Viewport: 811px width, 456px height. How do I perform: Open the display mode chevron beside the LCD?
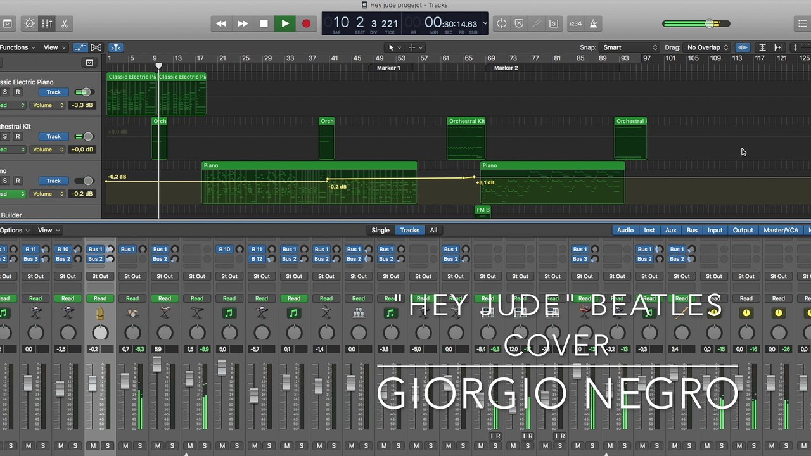pyautogui.click(x=485, y=23)
